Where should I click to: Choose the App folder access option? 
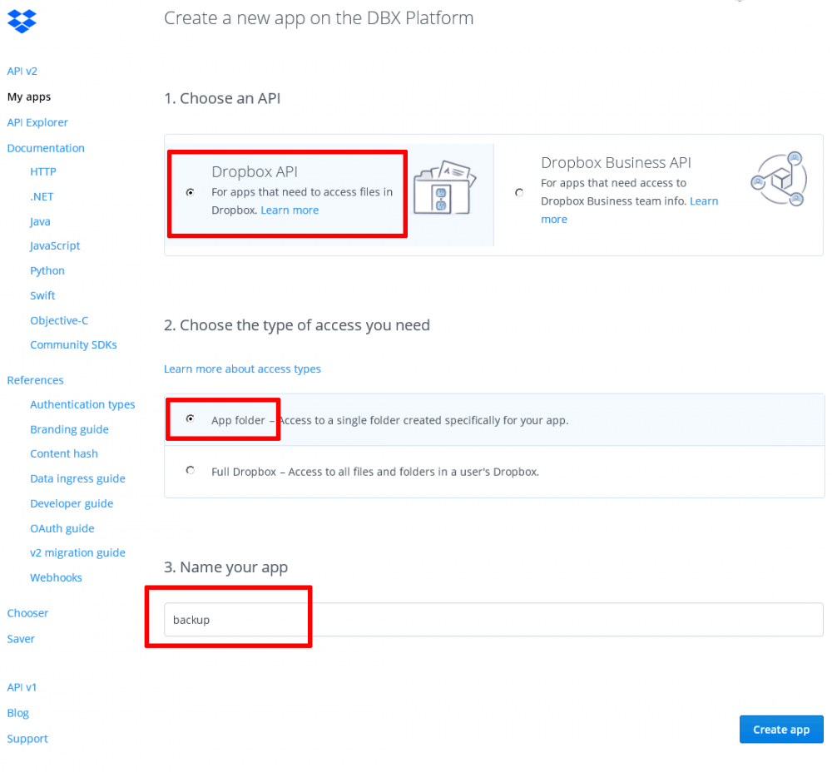pos(191,419)
